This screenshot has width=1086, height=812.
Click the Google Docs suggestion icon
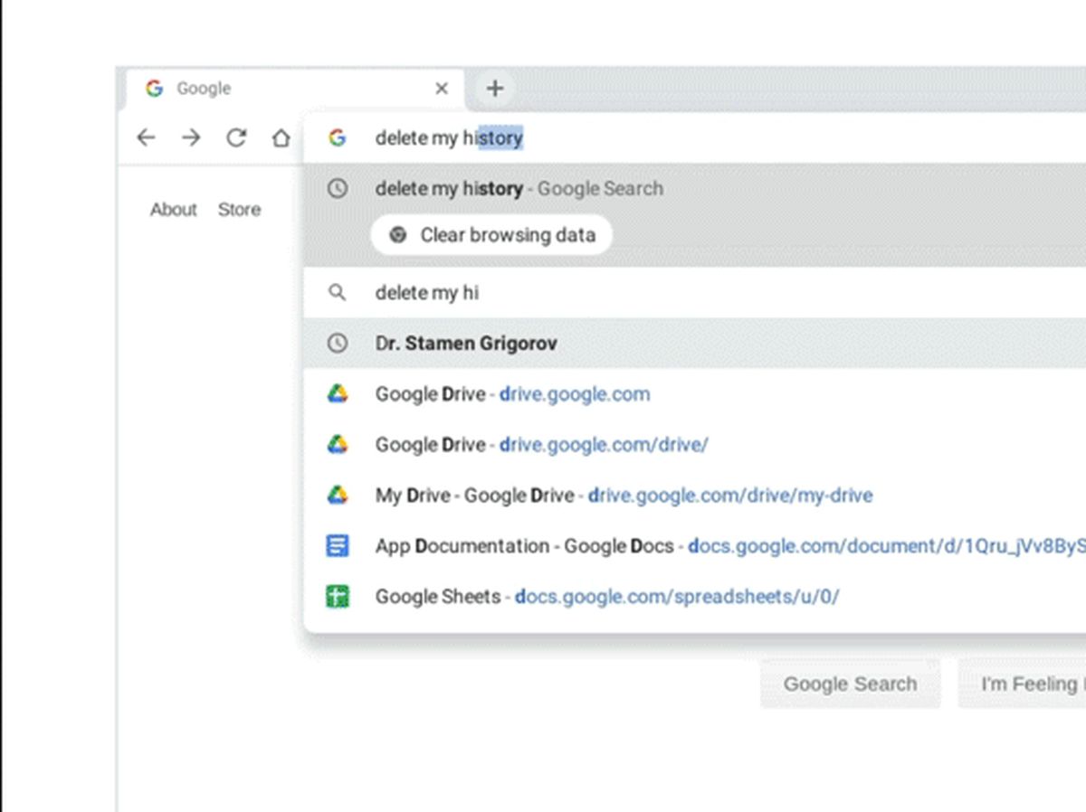pos(338,546)
